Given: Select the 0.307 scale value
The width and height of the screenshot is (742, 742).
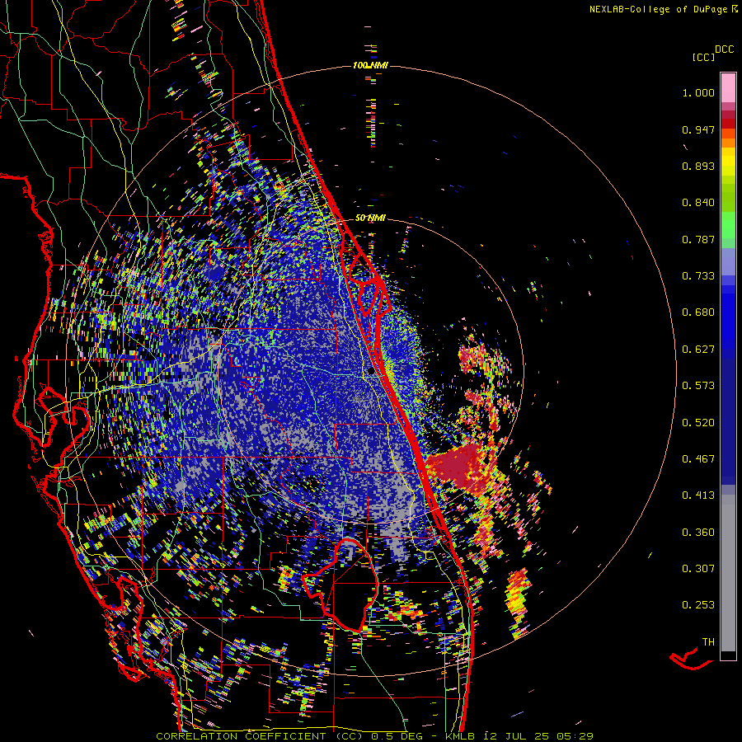Looking at the screenshot, I should pos(698,569).
